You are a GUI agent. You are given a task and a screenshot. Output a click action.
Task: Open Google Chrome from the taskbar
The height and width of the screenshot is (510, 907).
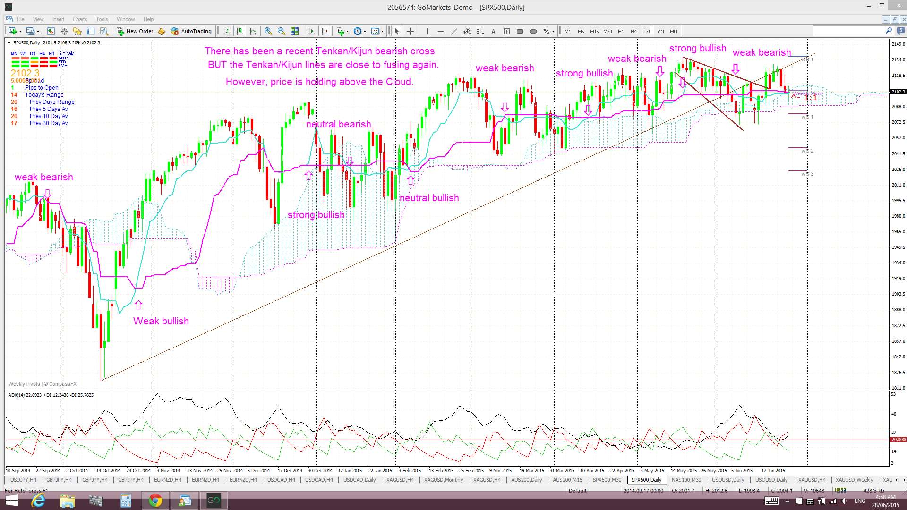click(x=155, y=501)
